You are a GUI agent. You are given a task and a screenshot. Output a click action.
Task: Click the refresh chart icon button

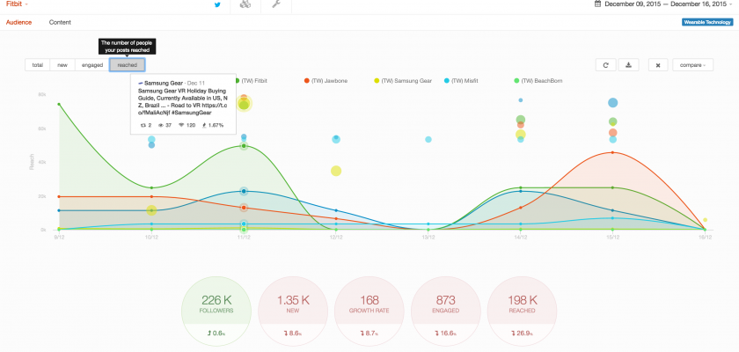(604, 64)
